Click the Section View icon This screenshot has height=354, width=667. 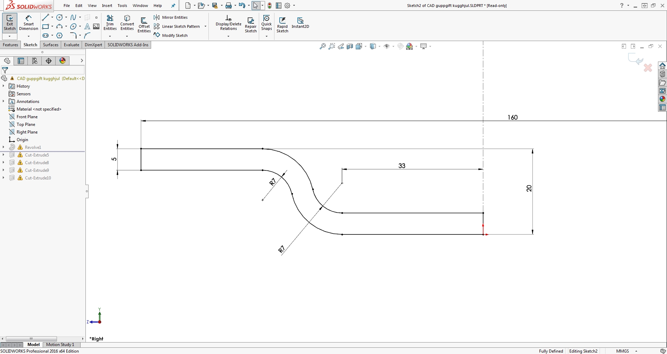(350, 46)
